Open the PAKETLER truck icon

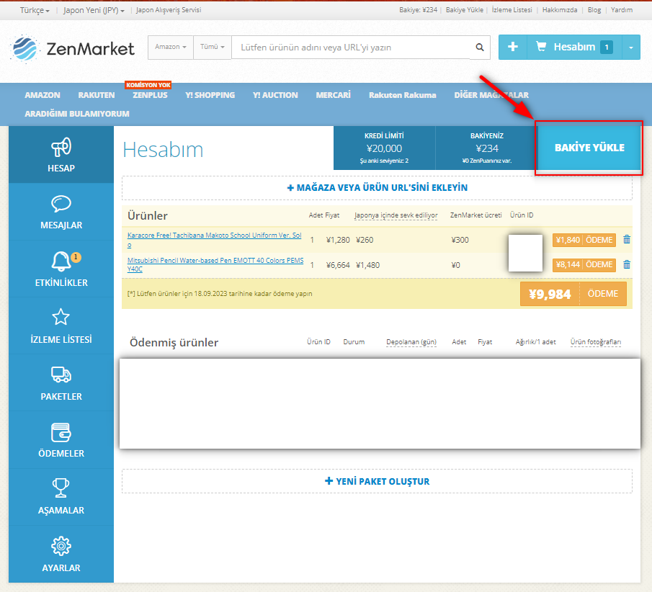point(61,375)
